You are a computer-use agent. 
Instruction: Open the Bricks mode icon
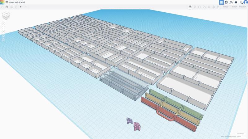click(236, 2)
